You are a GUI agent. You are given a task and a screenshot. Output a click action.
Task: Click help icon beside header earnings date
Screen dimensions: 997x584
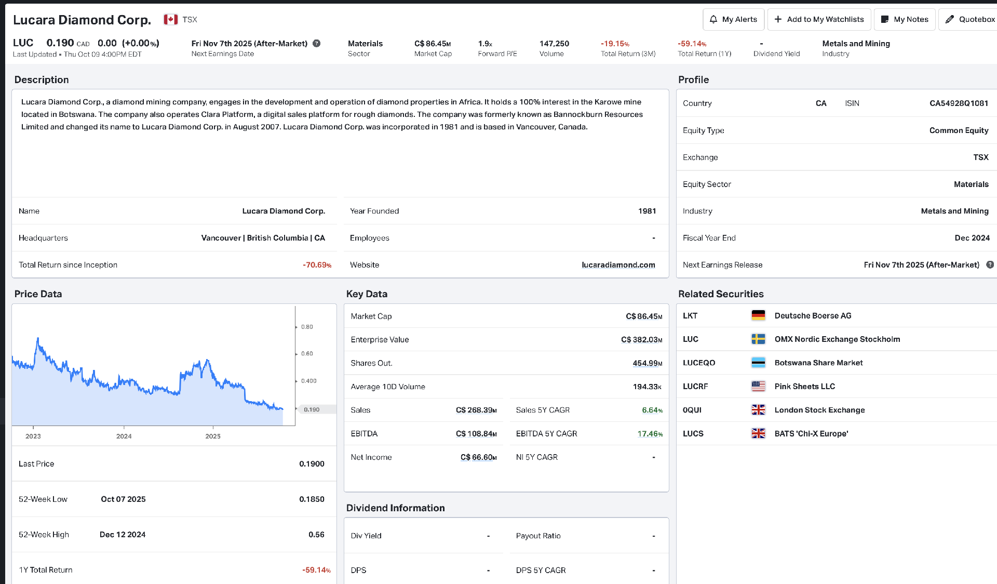pyautogui.click(x=317, y=44)
